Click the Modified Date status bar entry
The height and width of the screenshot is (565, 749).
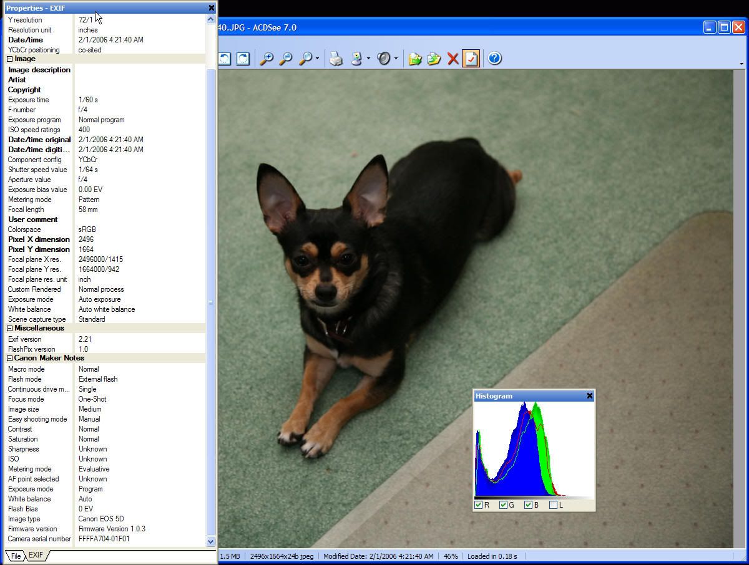pyautogui.click(x=378, y=556)
